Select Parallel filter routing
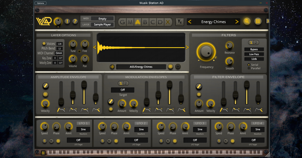The width and height of the screenshot is (302, 158). (x=249, y=68)
